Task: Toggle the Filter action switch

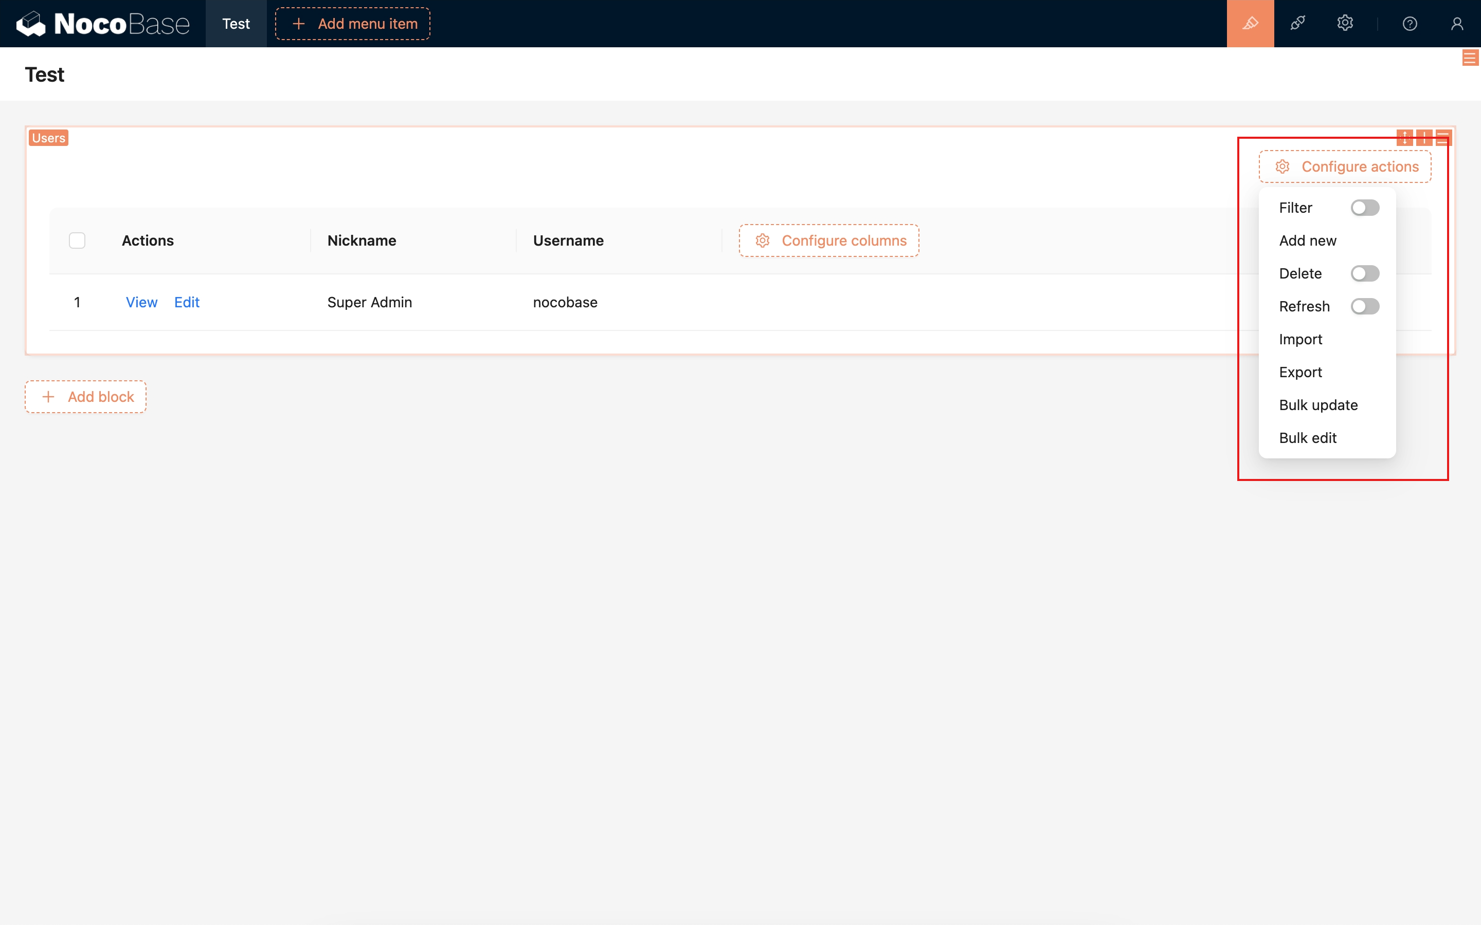Action: click(1365, 208)
